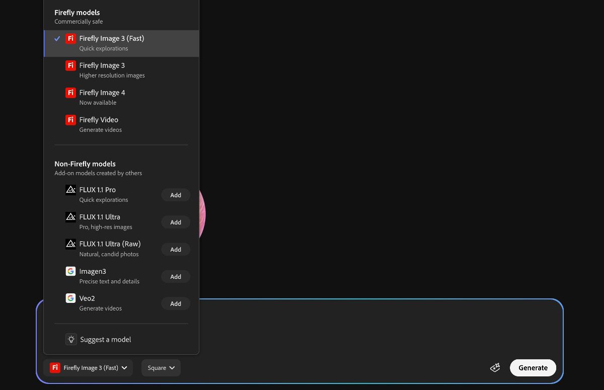Click the Firefly Image 3 (Fast) red icon

click(x=70, y=38)
